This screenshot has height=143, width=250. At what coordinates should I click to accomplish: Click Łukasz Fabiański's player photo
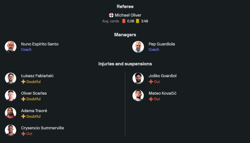[x=10, y=78]
